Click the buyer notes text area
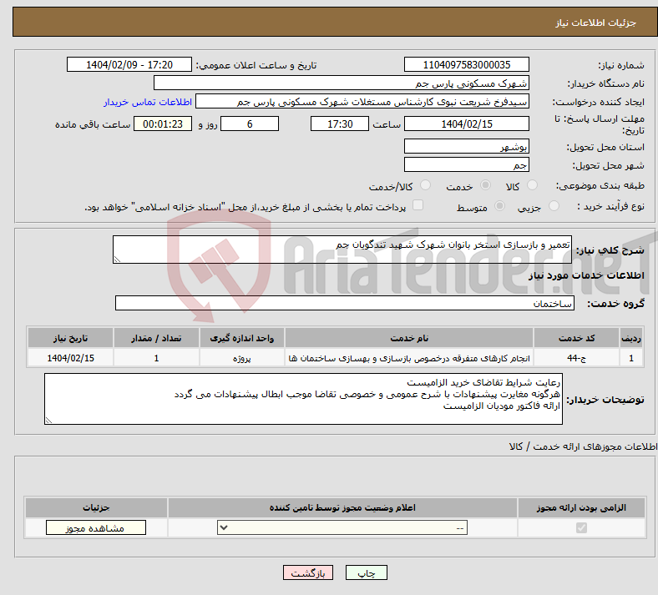 pyautogui.click(x=303, y=399)
